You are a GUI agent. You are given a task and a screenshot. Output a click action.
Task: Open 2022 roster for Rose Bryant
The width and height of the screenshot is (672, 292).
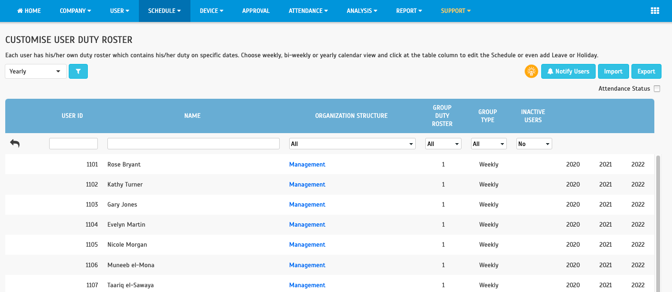[x=638, y=164]
